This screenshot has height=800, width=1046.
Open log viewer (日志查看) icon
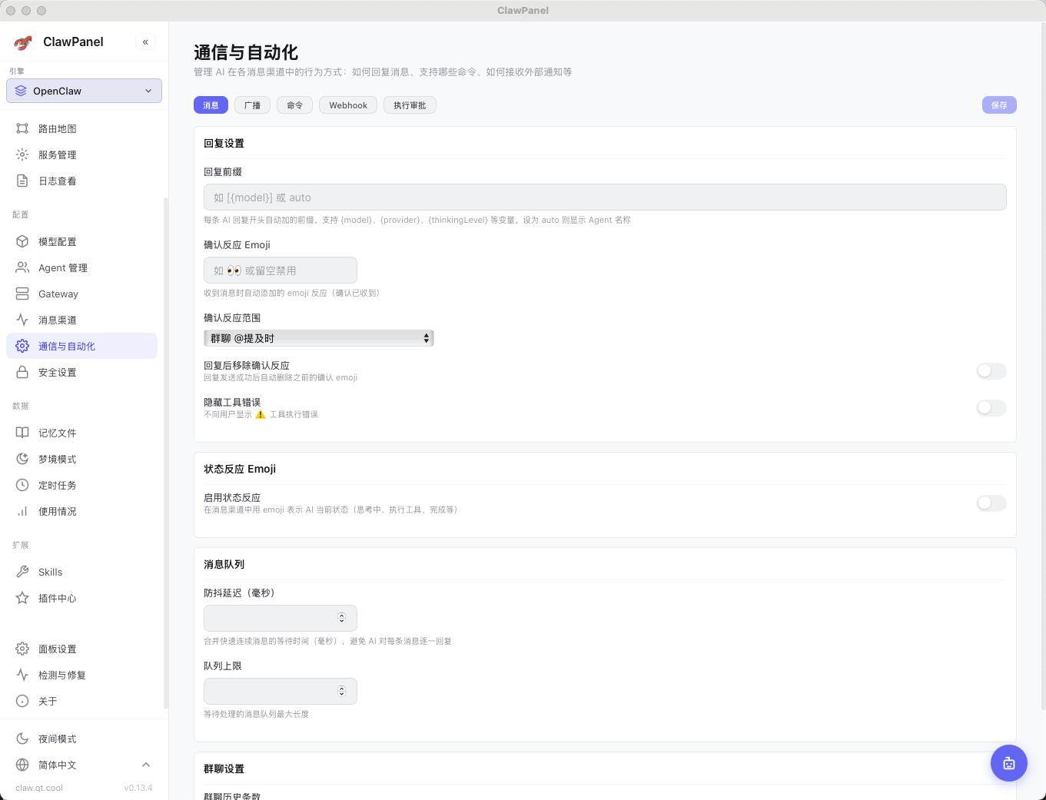[x=22, y=181]
